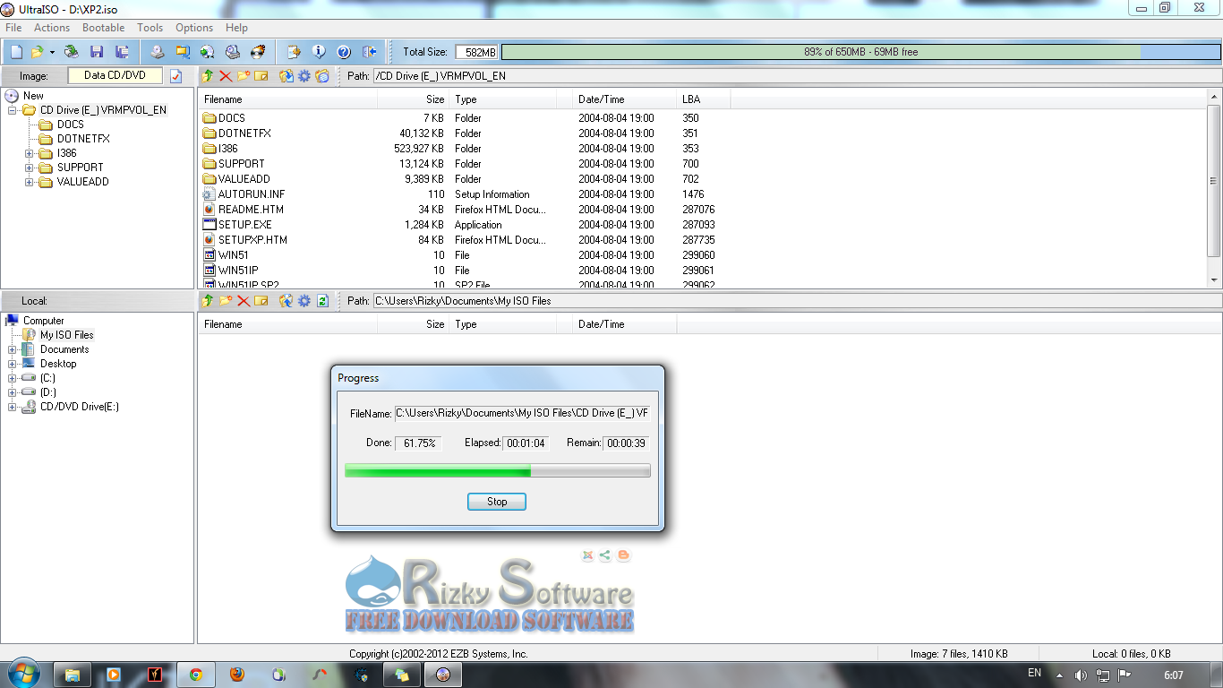The image size is (1223, 688).
Task: Expand the I386 folder tree node
Action: [x=30, y=153]
